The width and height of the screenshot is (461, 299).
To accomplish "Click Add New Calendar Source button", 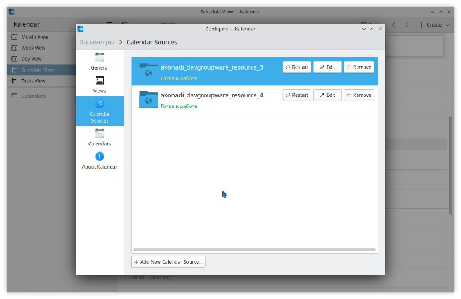I will click(x=168, y=262).
